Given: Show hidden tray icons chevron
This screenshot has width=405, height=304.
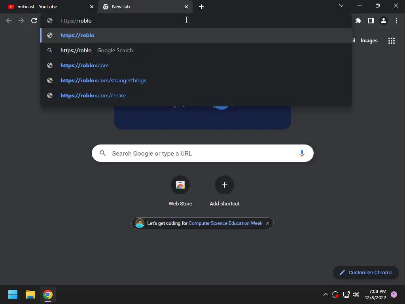Looking at the screenshot, I should 326,294.
